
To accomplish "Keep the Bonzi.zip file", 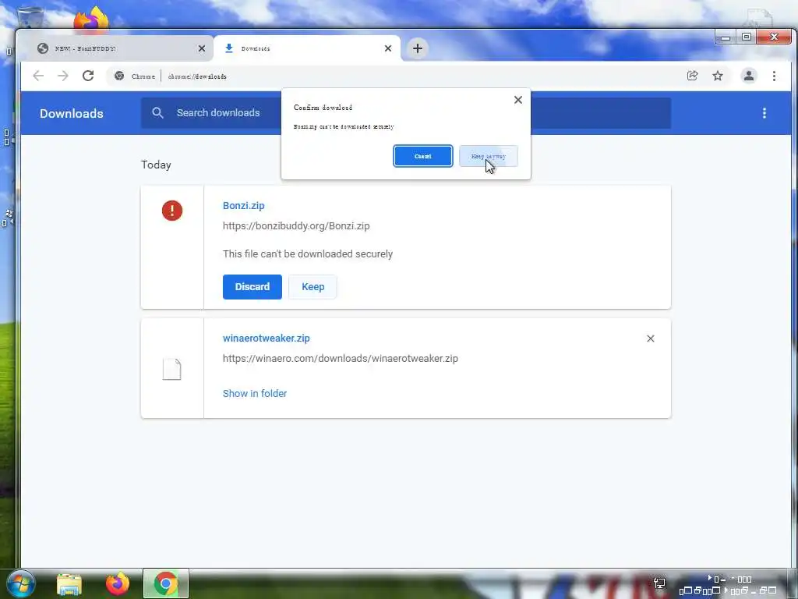I will tap(312, 287).
